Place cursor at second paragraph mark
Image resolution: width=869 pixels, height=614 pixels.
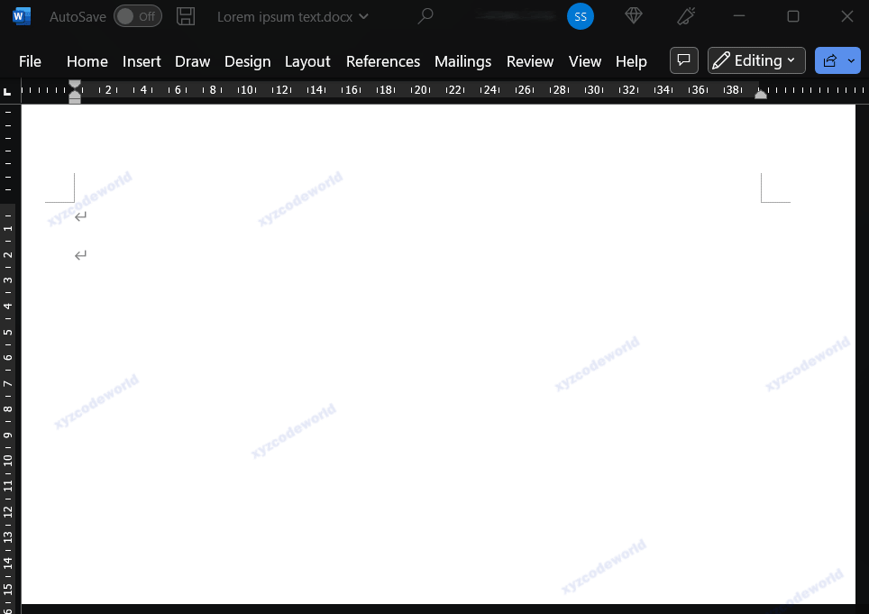[x=80, y=255]
